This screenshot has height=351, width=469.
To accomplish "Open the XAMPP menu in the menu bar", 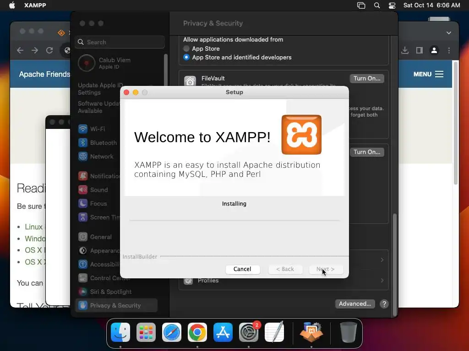I will (x=35, y=5).
